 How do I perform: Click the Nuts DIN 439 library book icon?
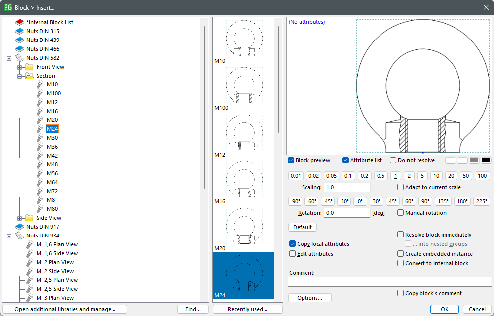(x=20, y=40)
